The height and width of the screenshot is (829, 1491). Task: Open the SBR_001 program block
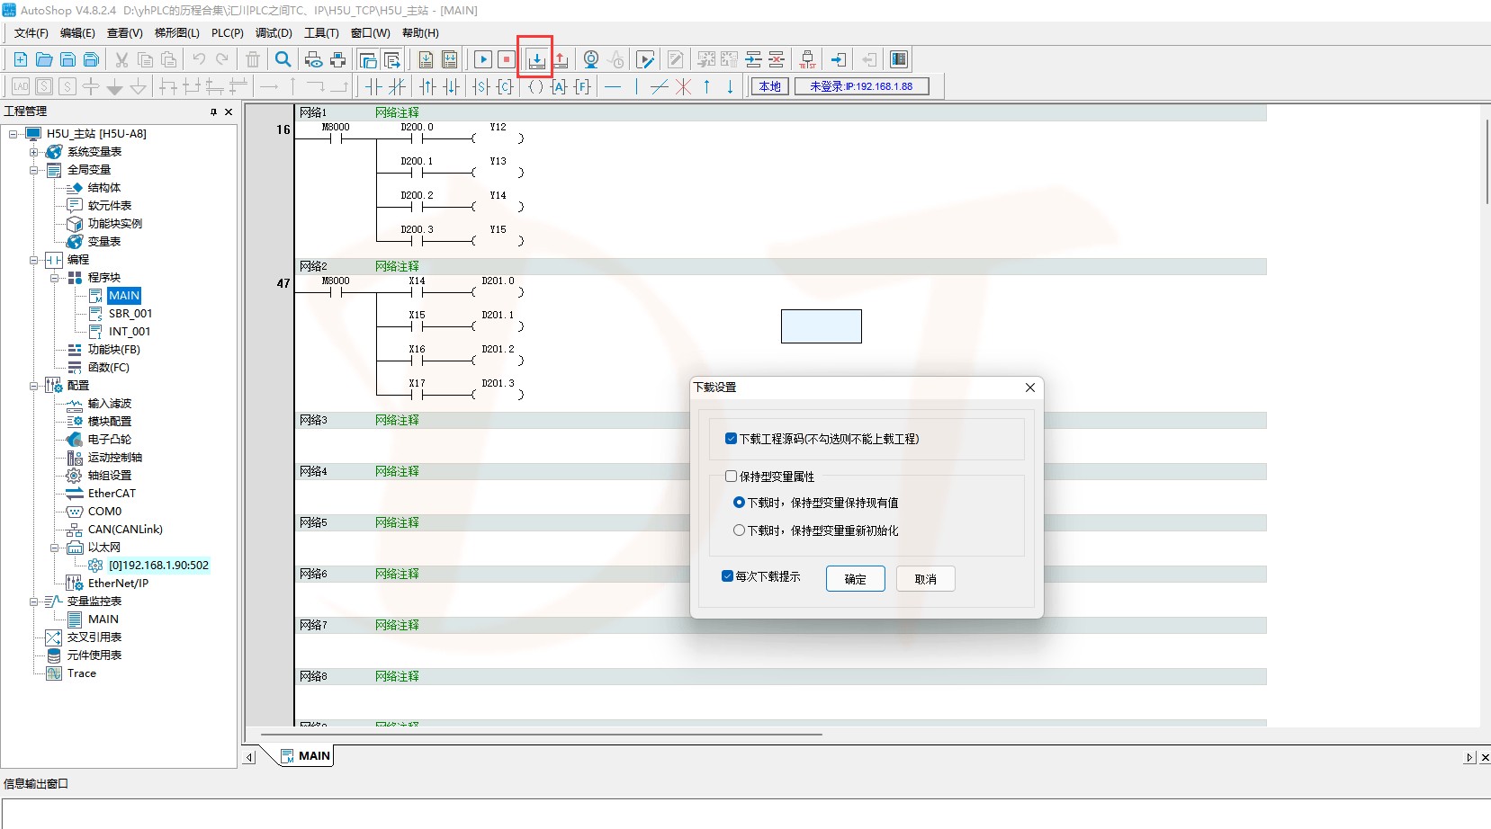click(x=130, y=313)
